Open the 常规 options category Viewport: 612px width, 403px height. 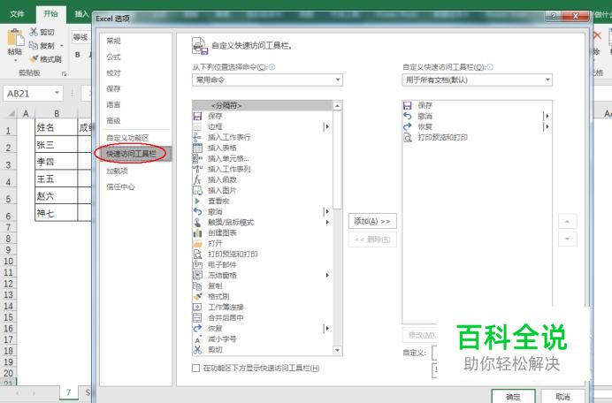point(113,41)
